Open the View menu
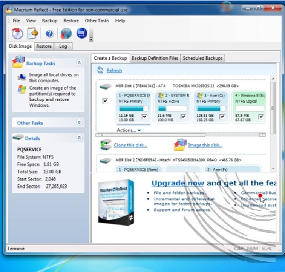 (31, 20)
